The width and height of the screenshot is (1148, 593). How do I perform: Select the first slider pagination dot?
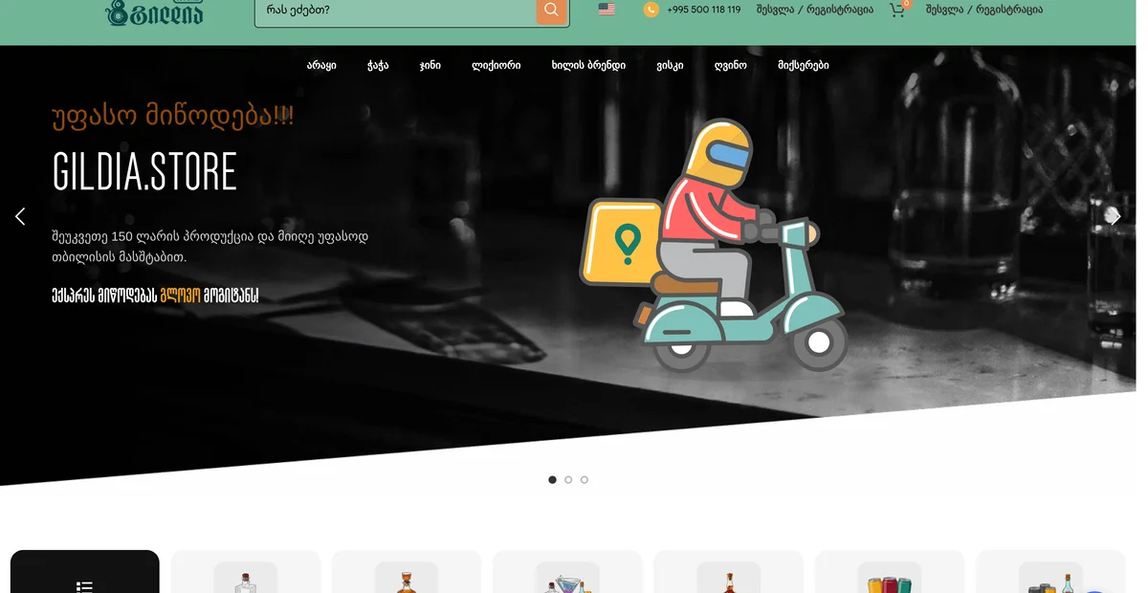552,480
